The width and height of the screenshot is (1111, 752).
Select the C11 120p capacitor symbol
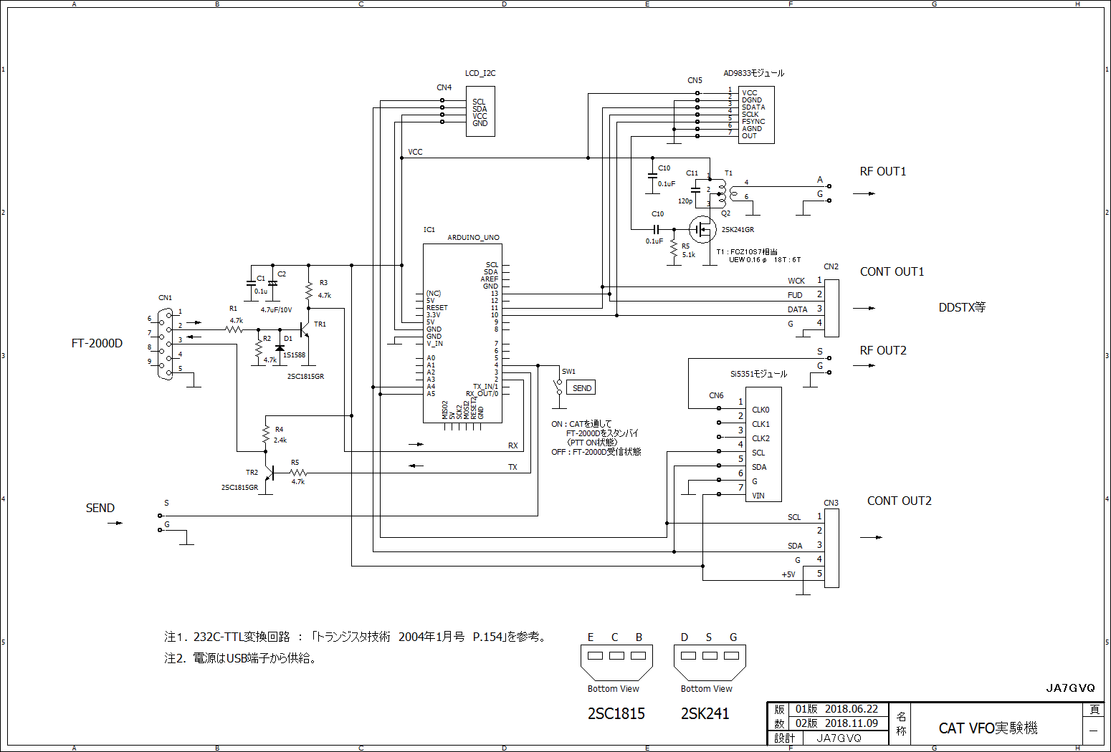point(695,191)
